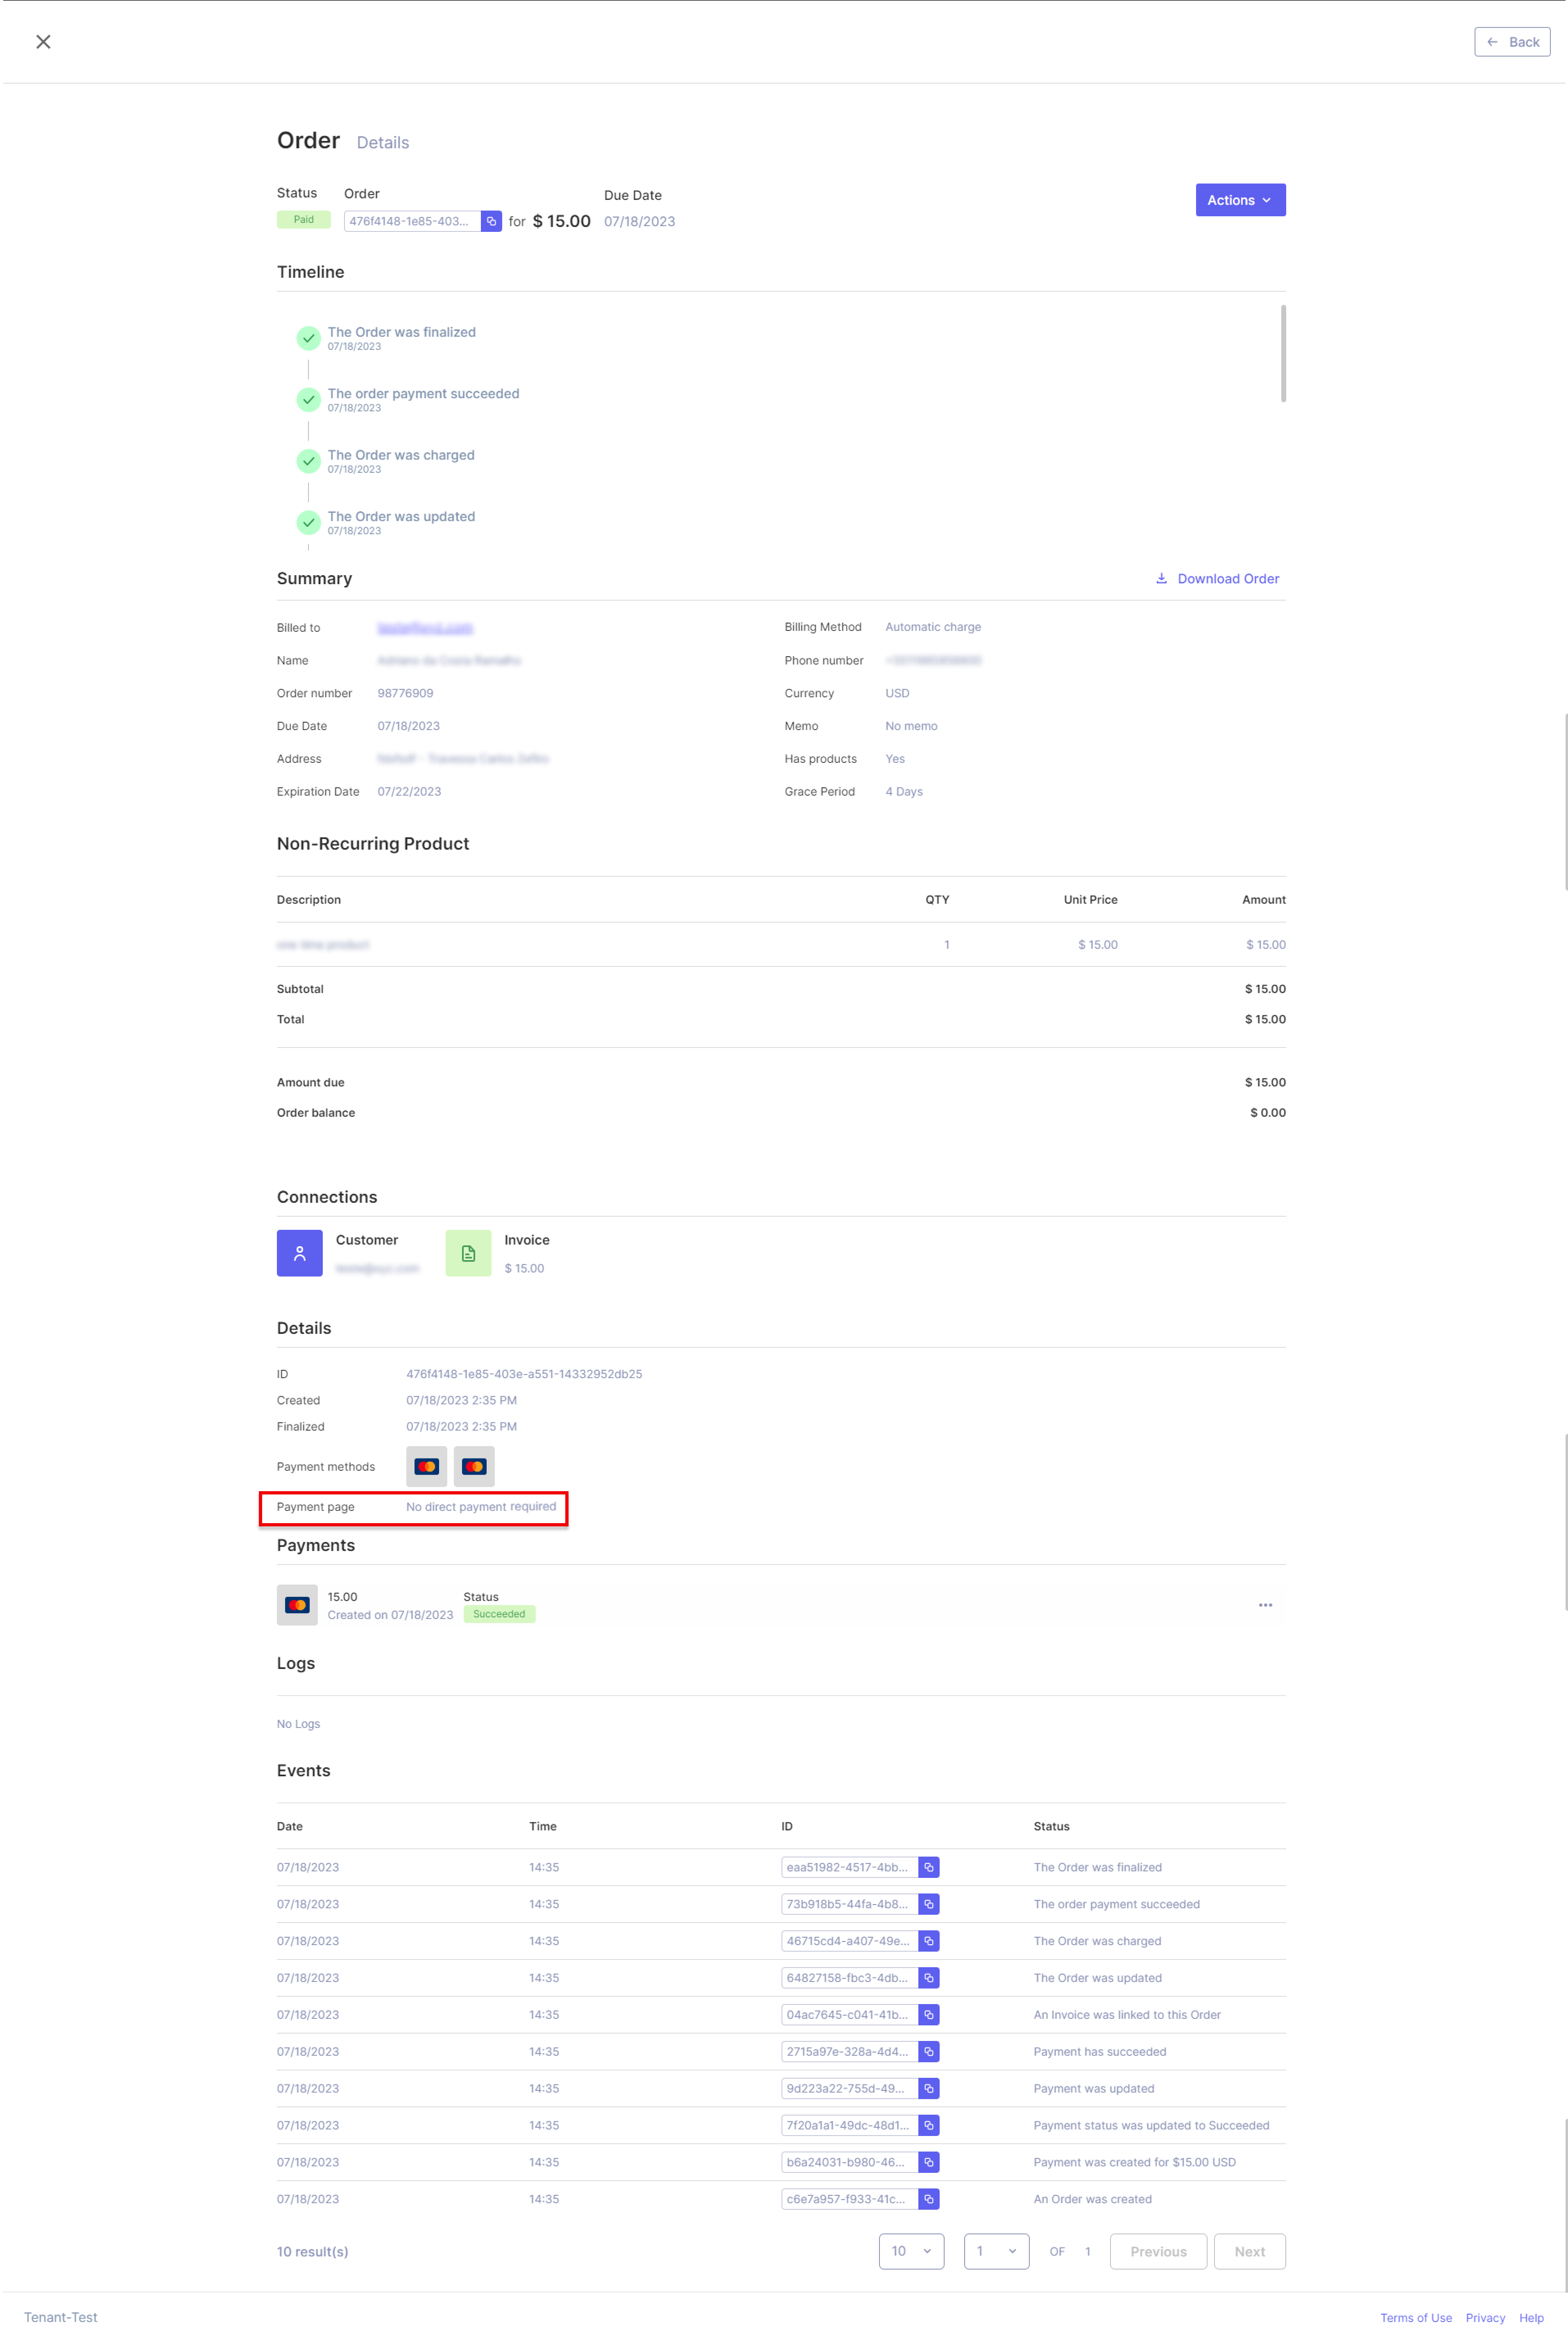Copy event ID 04ac7645-c041-41b
Screen dimensions: 1568x2340
(x=928, y=2015)
